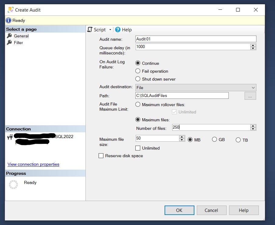This screenshot has width=275, height=225.
Task: Select the General page
Action: [x=21, y=36]
